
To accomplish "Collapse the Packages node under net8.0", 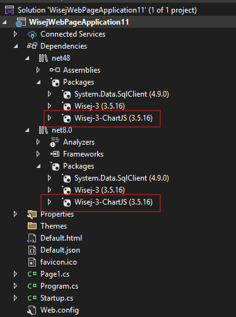I will (x=38, y=166).
